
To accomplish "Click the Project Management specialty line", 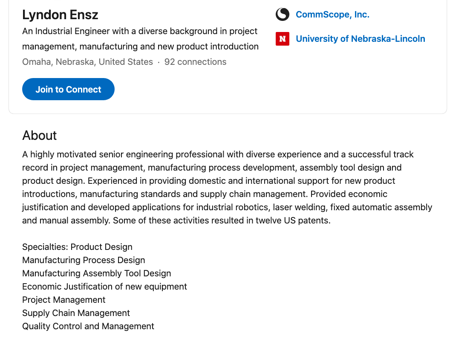I will tap(64, 300).
